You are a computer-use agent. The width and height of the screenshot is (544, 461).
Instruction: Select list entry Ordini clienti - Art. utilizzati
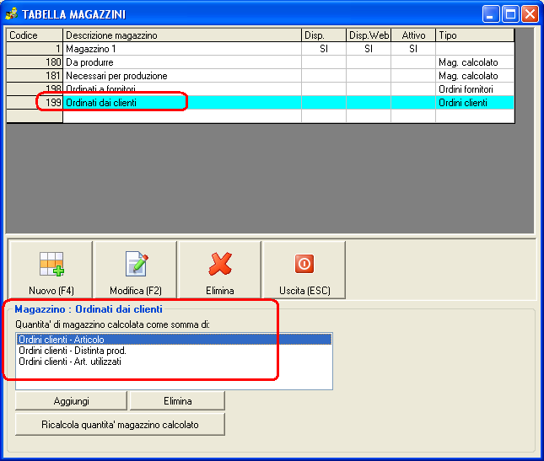[174, 362]
